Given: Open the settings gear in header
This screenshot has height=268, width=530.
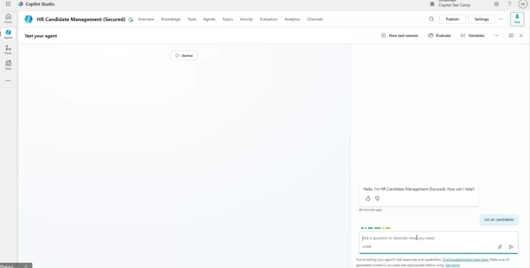Looking at the screenshot, I should tap(496, 4).
